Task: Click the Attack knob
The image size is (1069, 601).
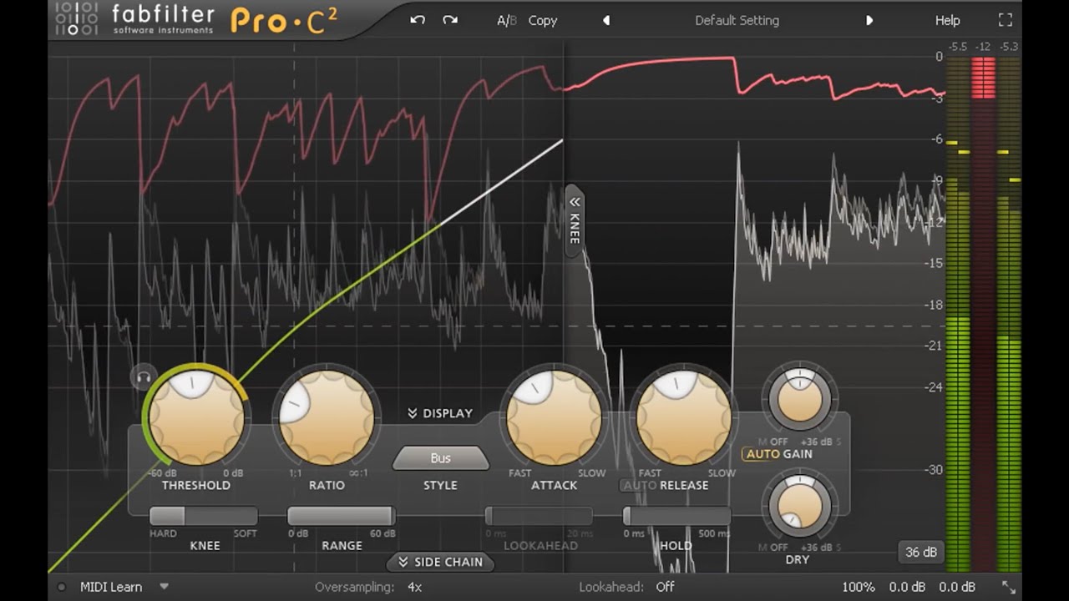Action: (x=554, y=417)
